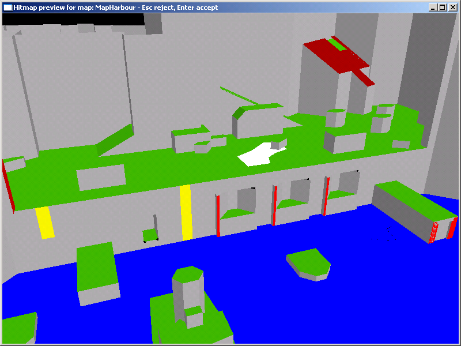Click the Hitmap preview title bar text
Viewport: 461px width, 346px height.
pos(116,7)
